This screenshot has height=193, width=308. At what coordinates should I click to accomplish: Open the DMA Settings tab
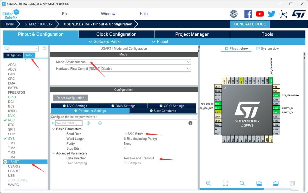(123, 106)
